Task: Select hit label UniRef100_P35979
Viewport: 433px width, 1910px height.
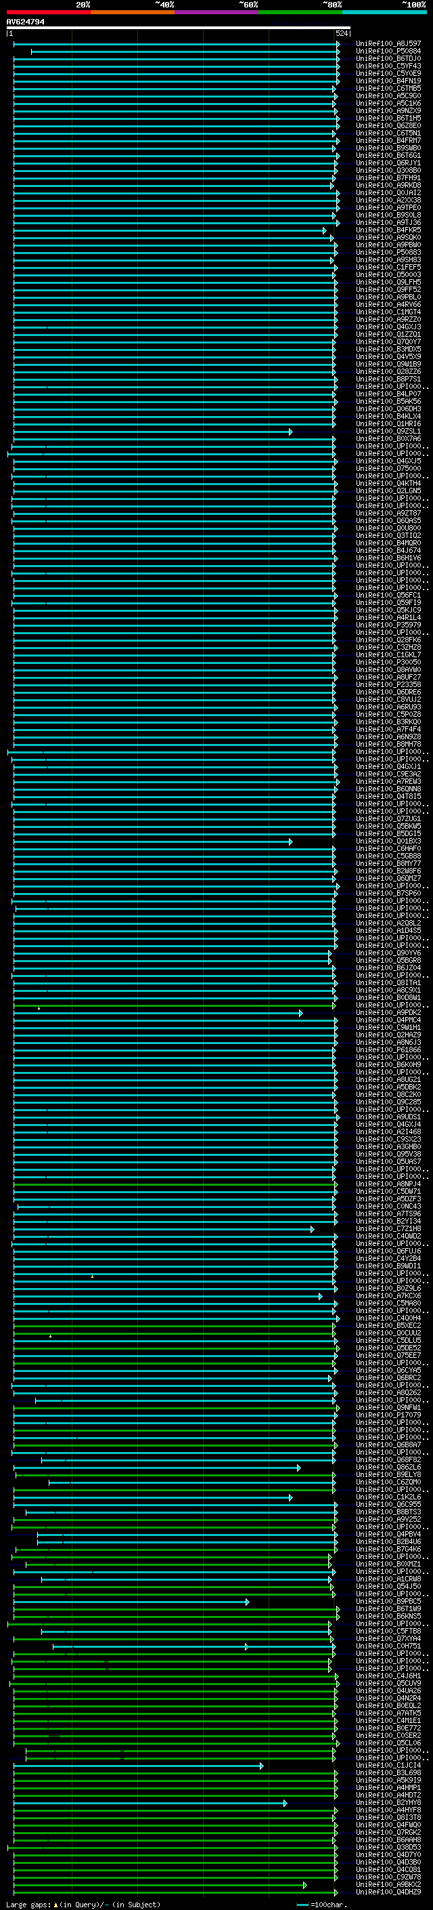Action: (x=388, y=625)
